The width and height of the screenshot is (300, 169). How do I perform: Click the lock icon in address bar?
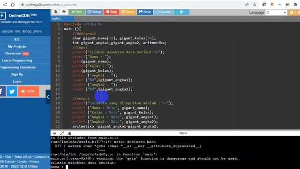(22, 4)
